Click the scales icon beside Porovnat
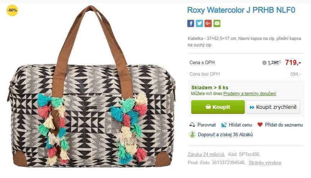 click(x=192, y=125)
